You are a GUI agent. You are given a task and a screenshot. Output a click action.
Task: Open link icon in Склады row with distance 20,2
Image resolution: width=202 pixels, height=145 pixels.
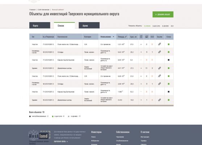160,52
